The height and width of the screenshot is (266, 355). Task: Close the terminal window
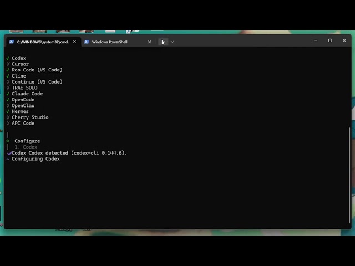[344, 40]
